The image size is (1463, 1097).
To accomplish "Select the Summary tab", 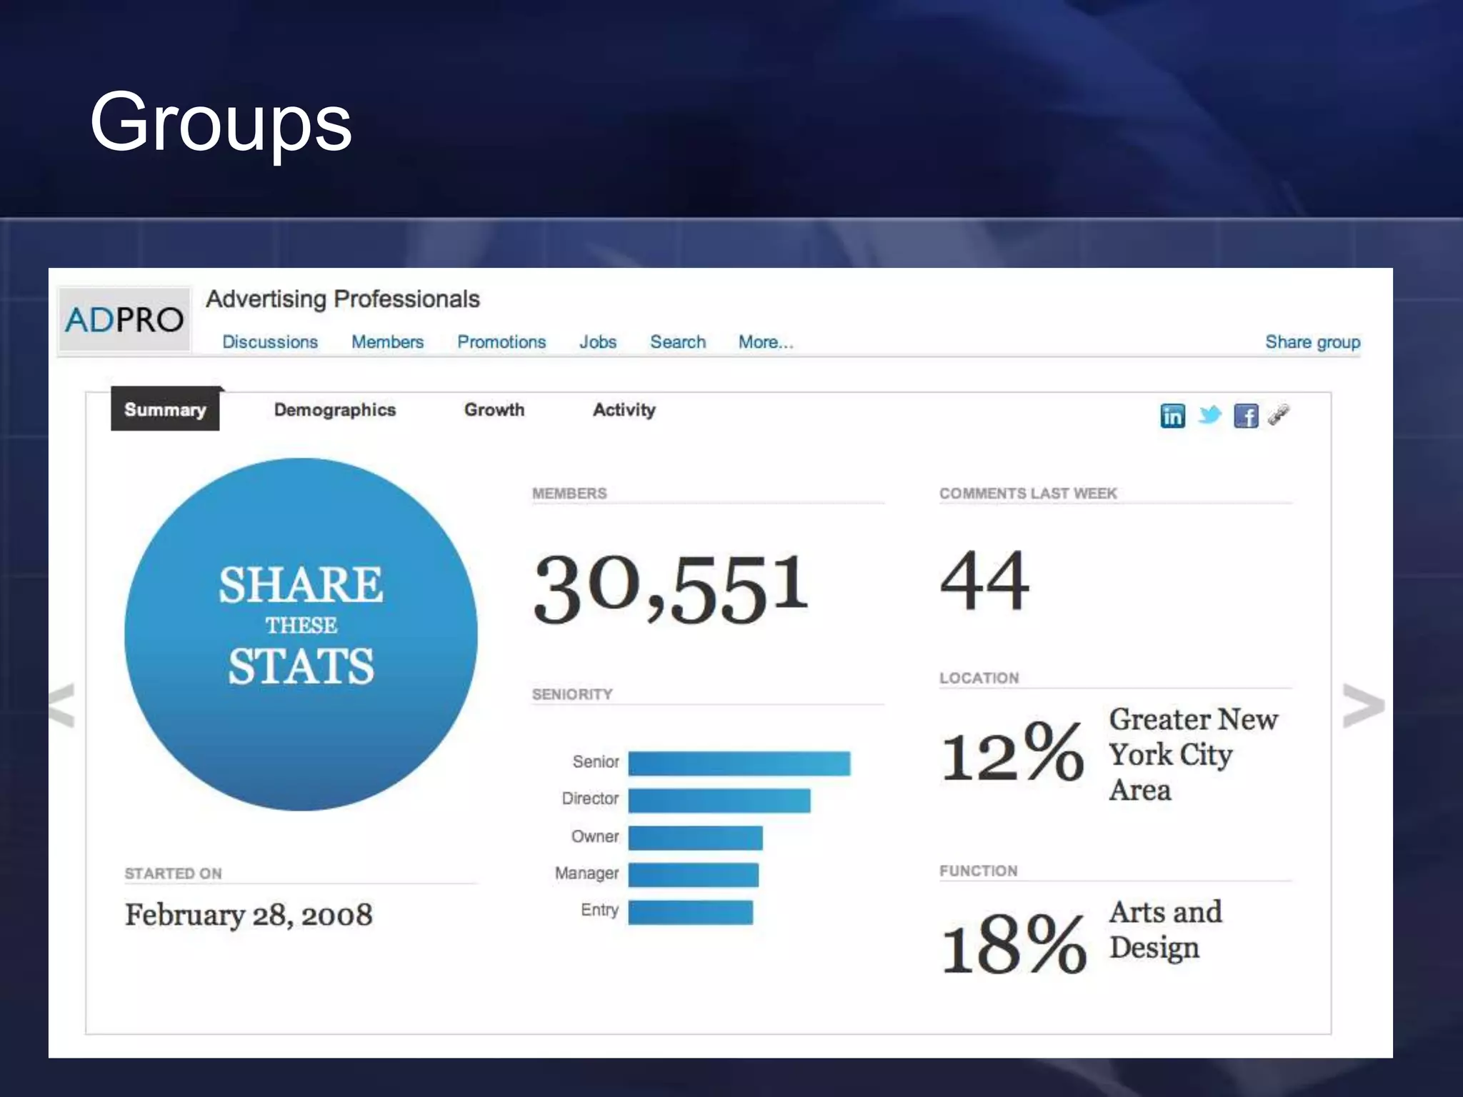I will click(165, 409).
